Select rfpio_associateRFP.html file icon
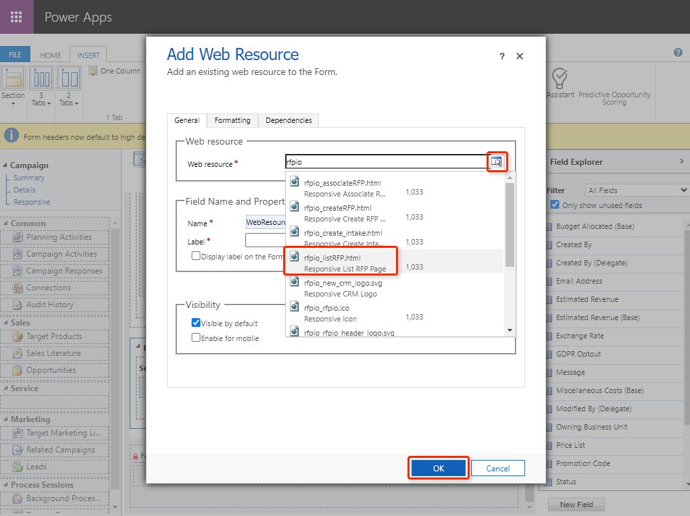This screenshot has height=516, width=690. pyautogui.click(x=295, y=182)
